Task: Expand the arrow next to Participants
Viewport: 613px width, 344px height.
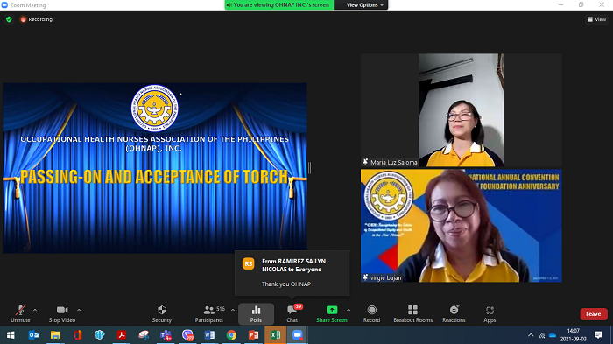Action: 233,310
